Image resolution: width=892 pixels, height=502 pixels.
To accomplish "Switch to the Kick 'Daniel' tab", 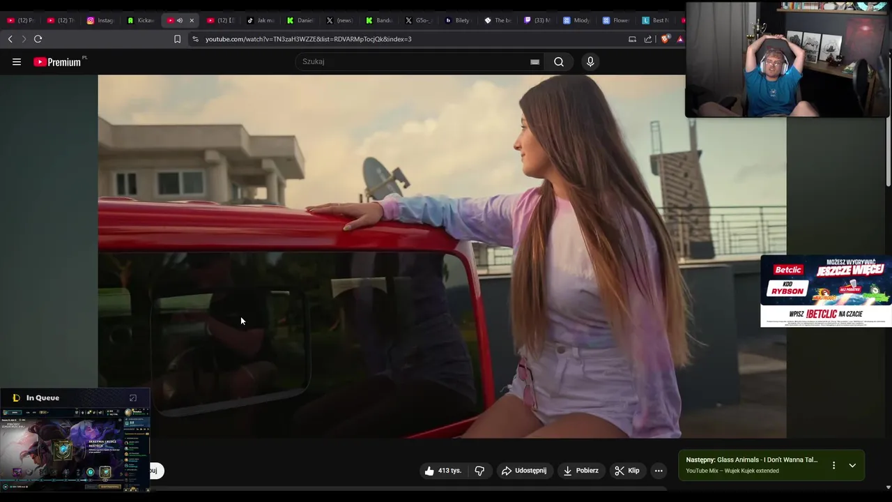I will click(x=301, y=20).
